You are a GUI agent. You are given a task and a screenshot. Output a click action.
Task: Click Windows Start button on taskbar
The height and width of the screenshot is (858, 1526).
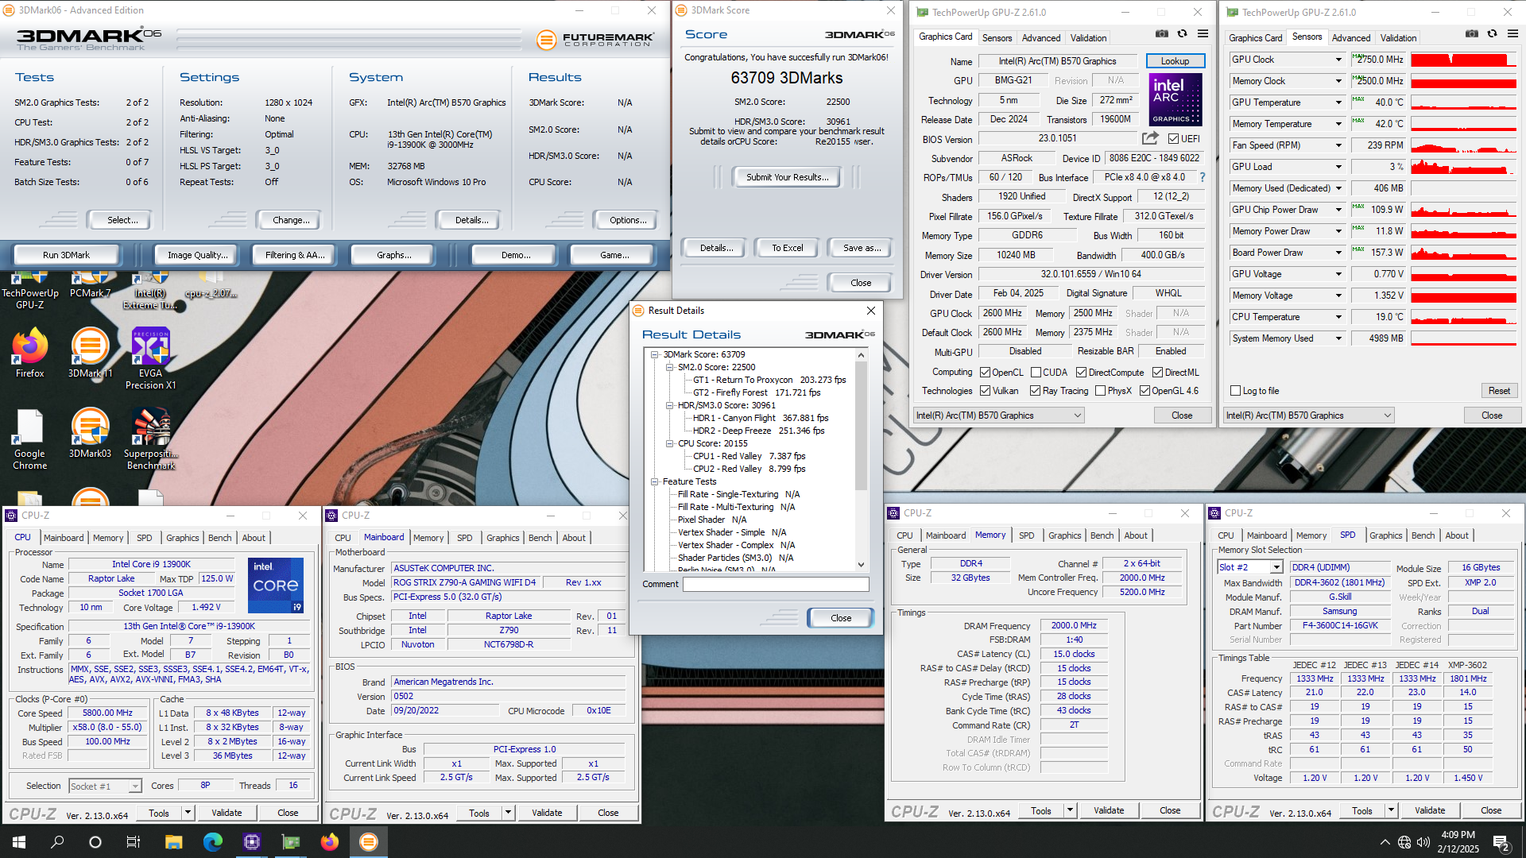[x=19, y=842]
